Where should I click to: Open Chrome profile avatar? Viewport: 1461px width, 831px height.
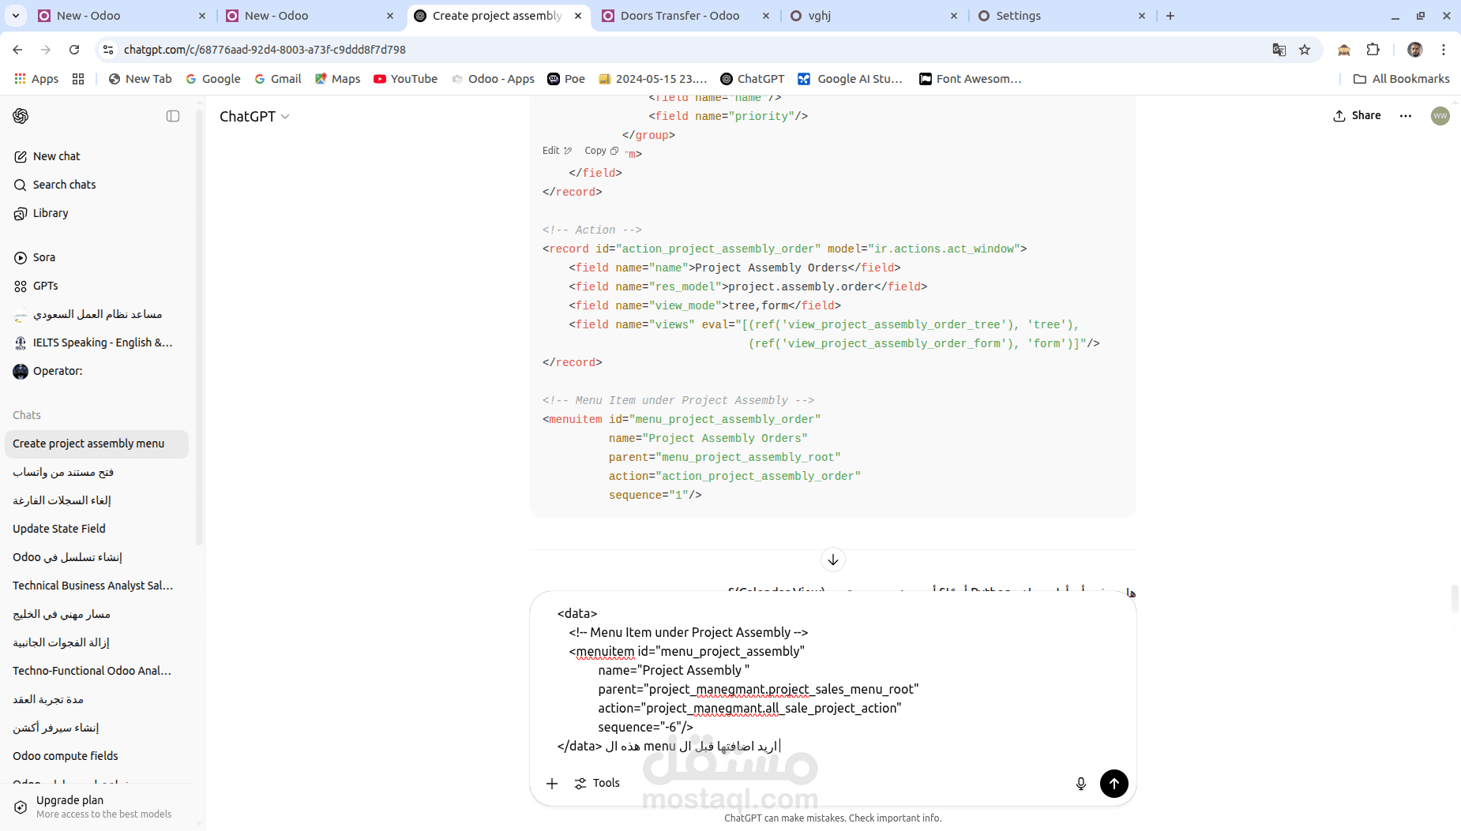click(x=1415, y=50)
